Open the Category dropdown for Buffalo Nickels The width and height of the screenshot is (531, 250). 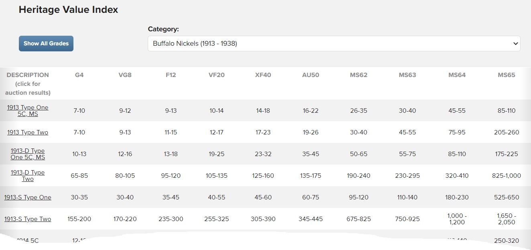[334, 43]
